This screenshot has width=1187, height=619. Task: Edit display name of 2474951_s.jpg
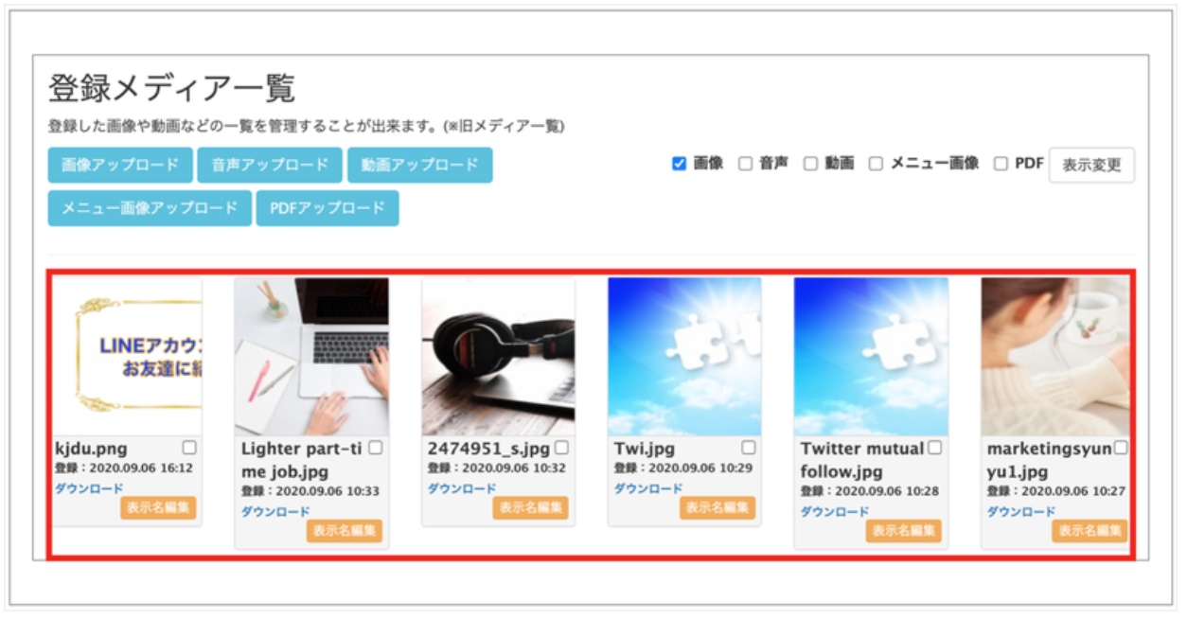[x=530, y=507]
